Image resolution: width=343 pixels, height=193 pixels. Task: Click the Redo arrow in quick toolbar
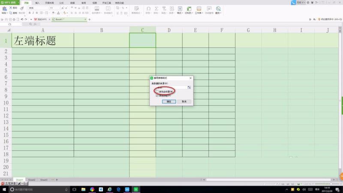coord(26,19)
